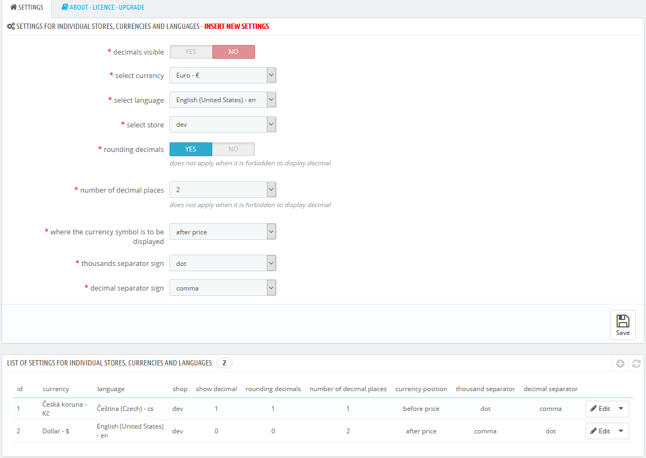
Task: Set decimals visible to NO
Action: [234, 52]
